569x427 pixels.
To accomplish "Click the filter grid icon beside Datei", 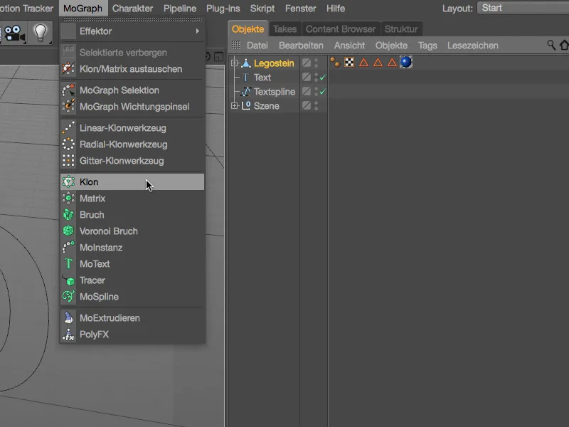I will (x=235, y=45).
